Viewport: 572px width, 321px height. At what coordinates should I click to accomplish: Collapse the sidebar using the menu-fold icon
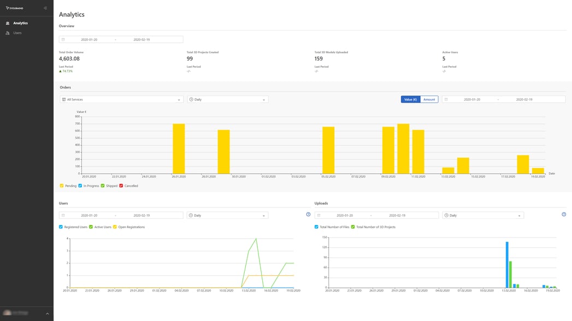tap(45, 8)
